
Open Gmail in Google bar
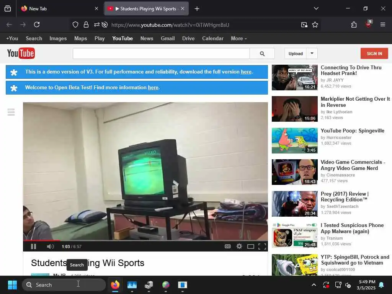(x=168, y=39)
